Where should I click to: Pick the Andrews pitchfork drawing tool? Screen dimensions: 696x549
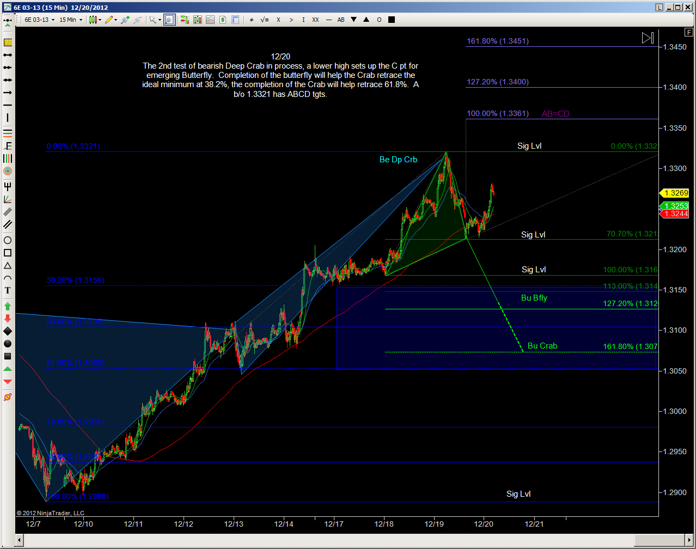[x=8, y=187]
